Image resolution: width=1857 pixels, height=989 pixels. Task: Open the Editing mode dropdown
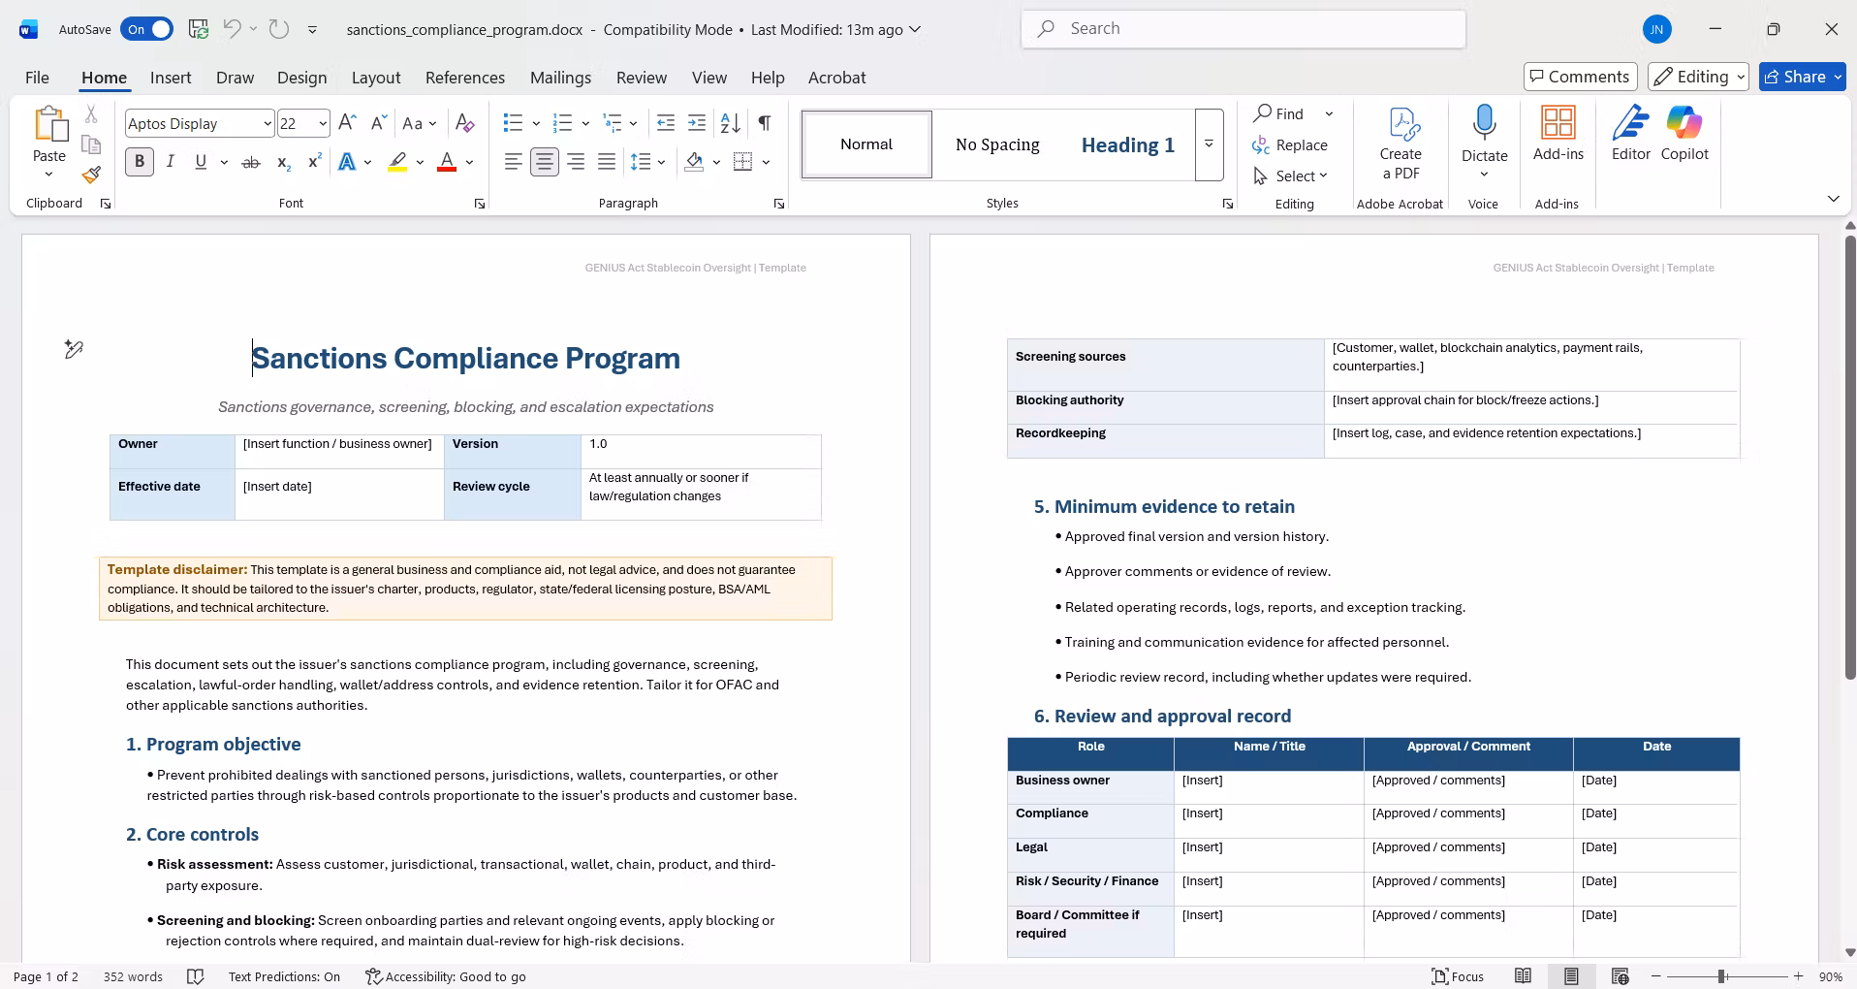[x=1699, y=77]
